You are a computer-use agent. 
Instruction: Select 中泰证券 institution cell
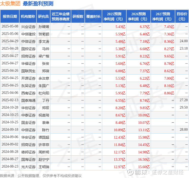click(x=28, y=115)
